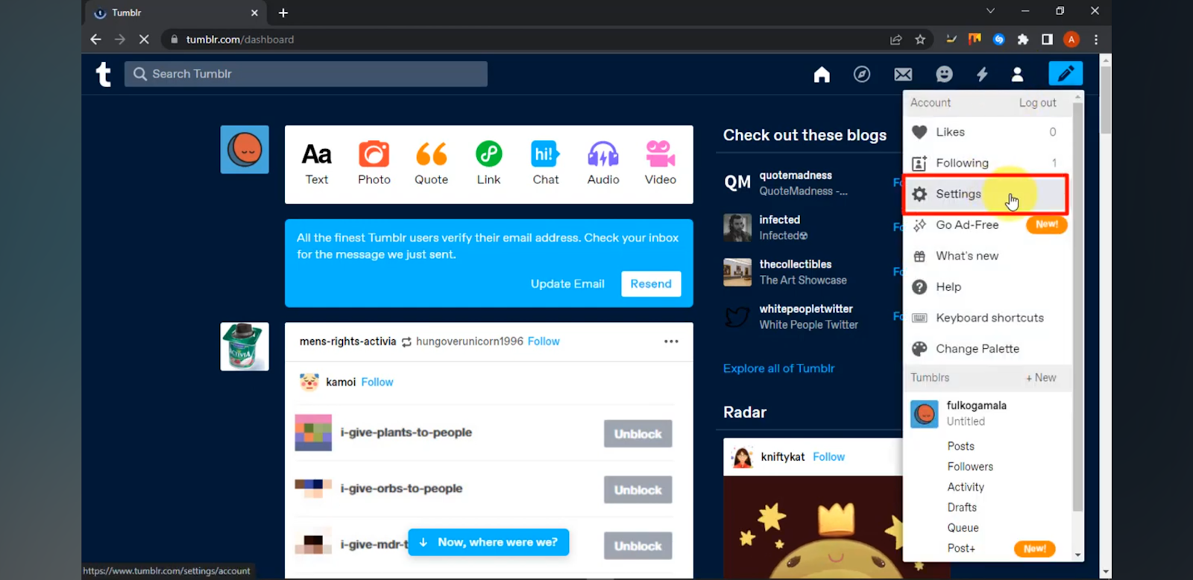1193x580 pixels.
Task: Click the tumblr.com/dashboard address bar
Action: click(x=522, y=40)
